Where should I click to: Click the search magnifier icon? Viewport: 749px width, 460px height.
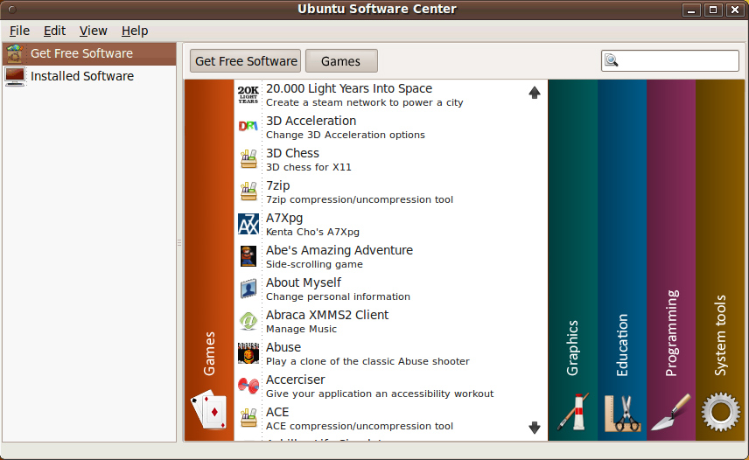tap(612, 60)
